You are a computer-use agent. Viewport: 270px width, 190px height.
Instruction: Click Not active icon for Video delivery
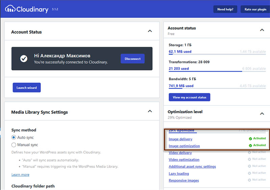click(x=249, y=152)
